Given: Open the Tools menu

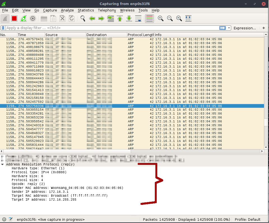Looking at the screenshot, I should point(143,10).
